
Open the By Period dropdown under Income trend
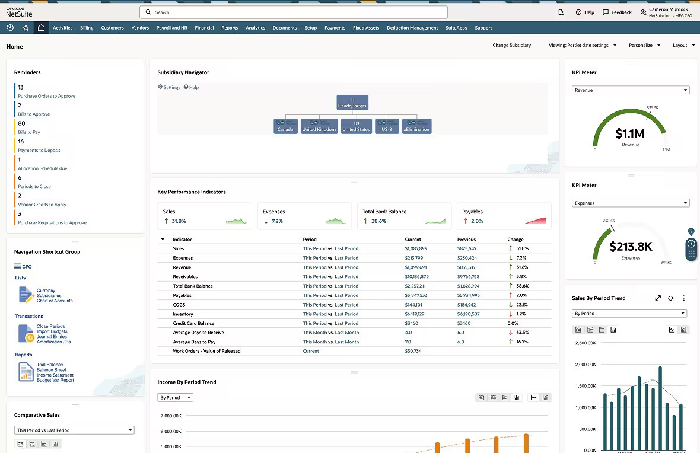coord(175,398)
